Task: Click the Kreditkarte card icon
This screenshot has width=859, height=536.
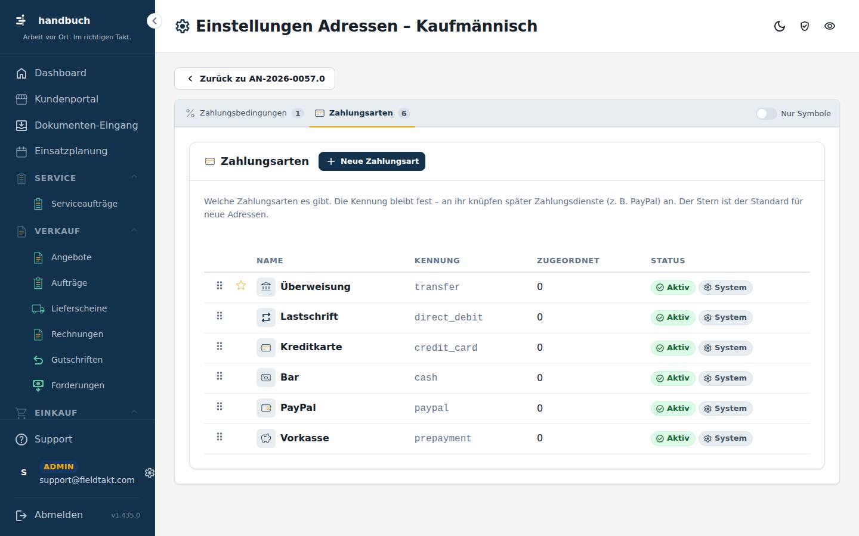Action: 266,348
